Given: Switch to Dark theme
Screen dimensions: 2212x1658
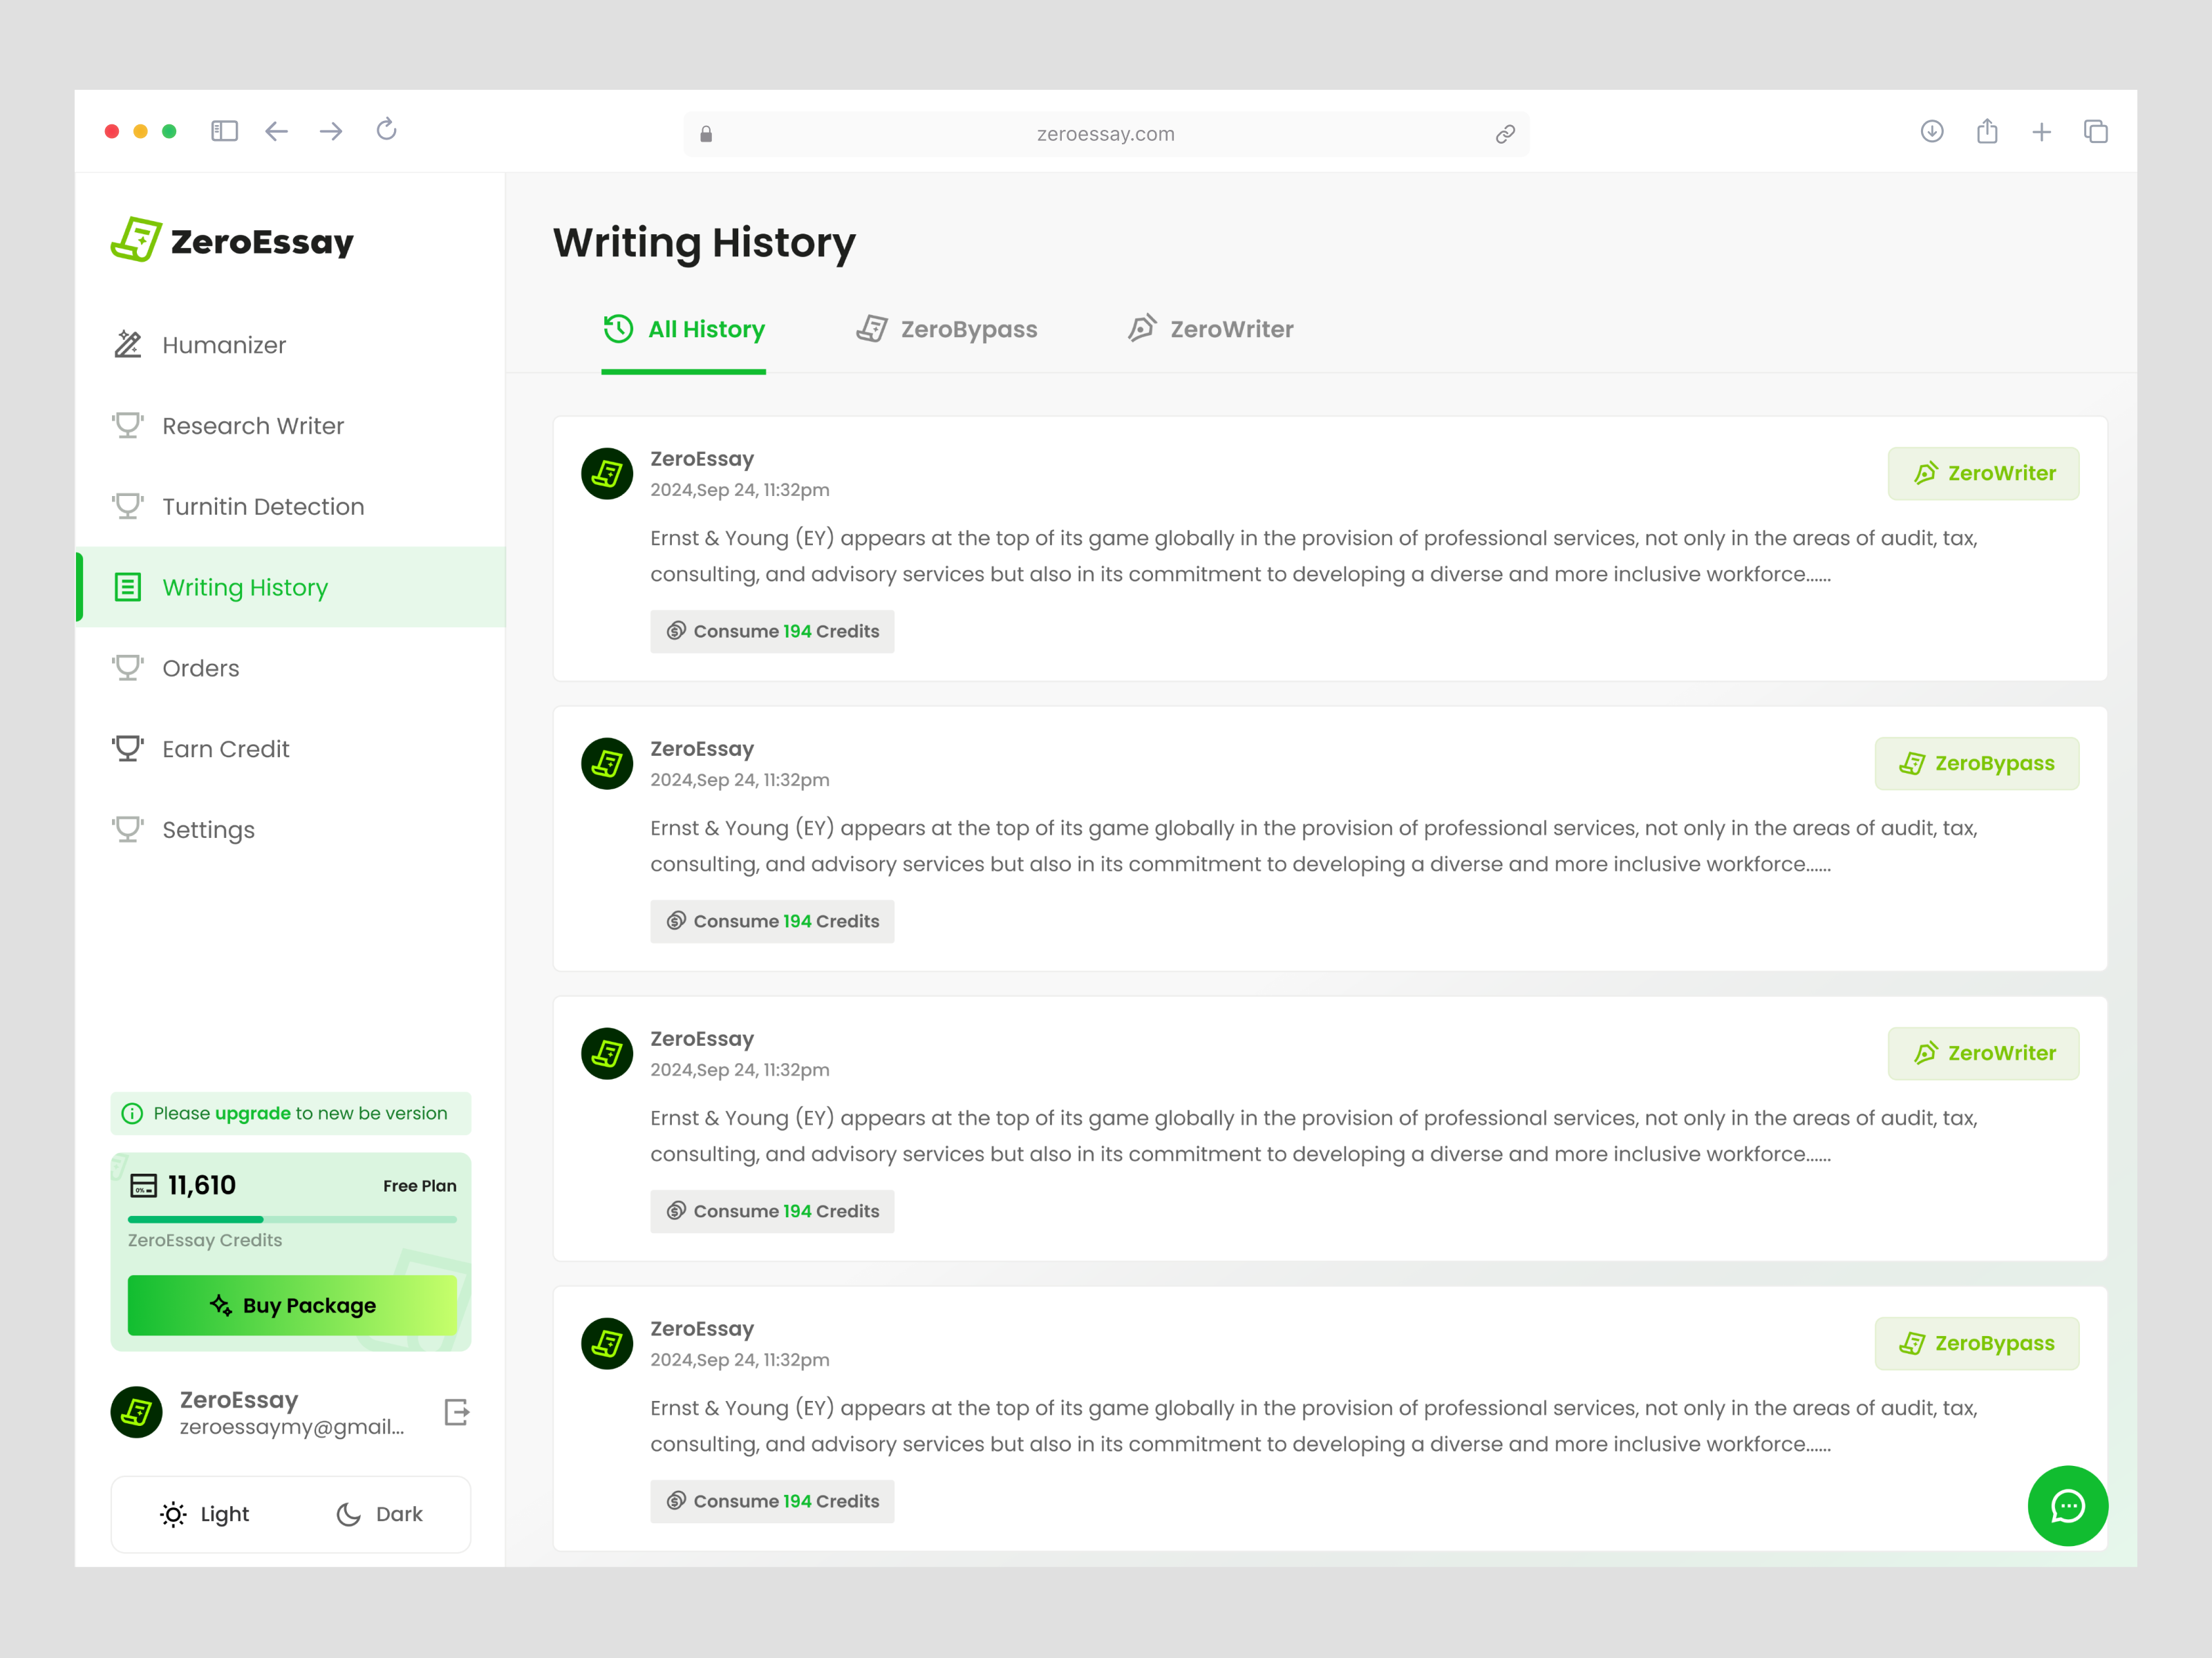Looking at the screenshot, I should (379, 1514).
